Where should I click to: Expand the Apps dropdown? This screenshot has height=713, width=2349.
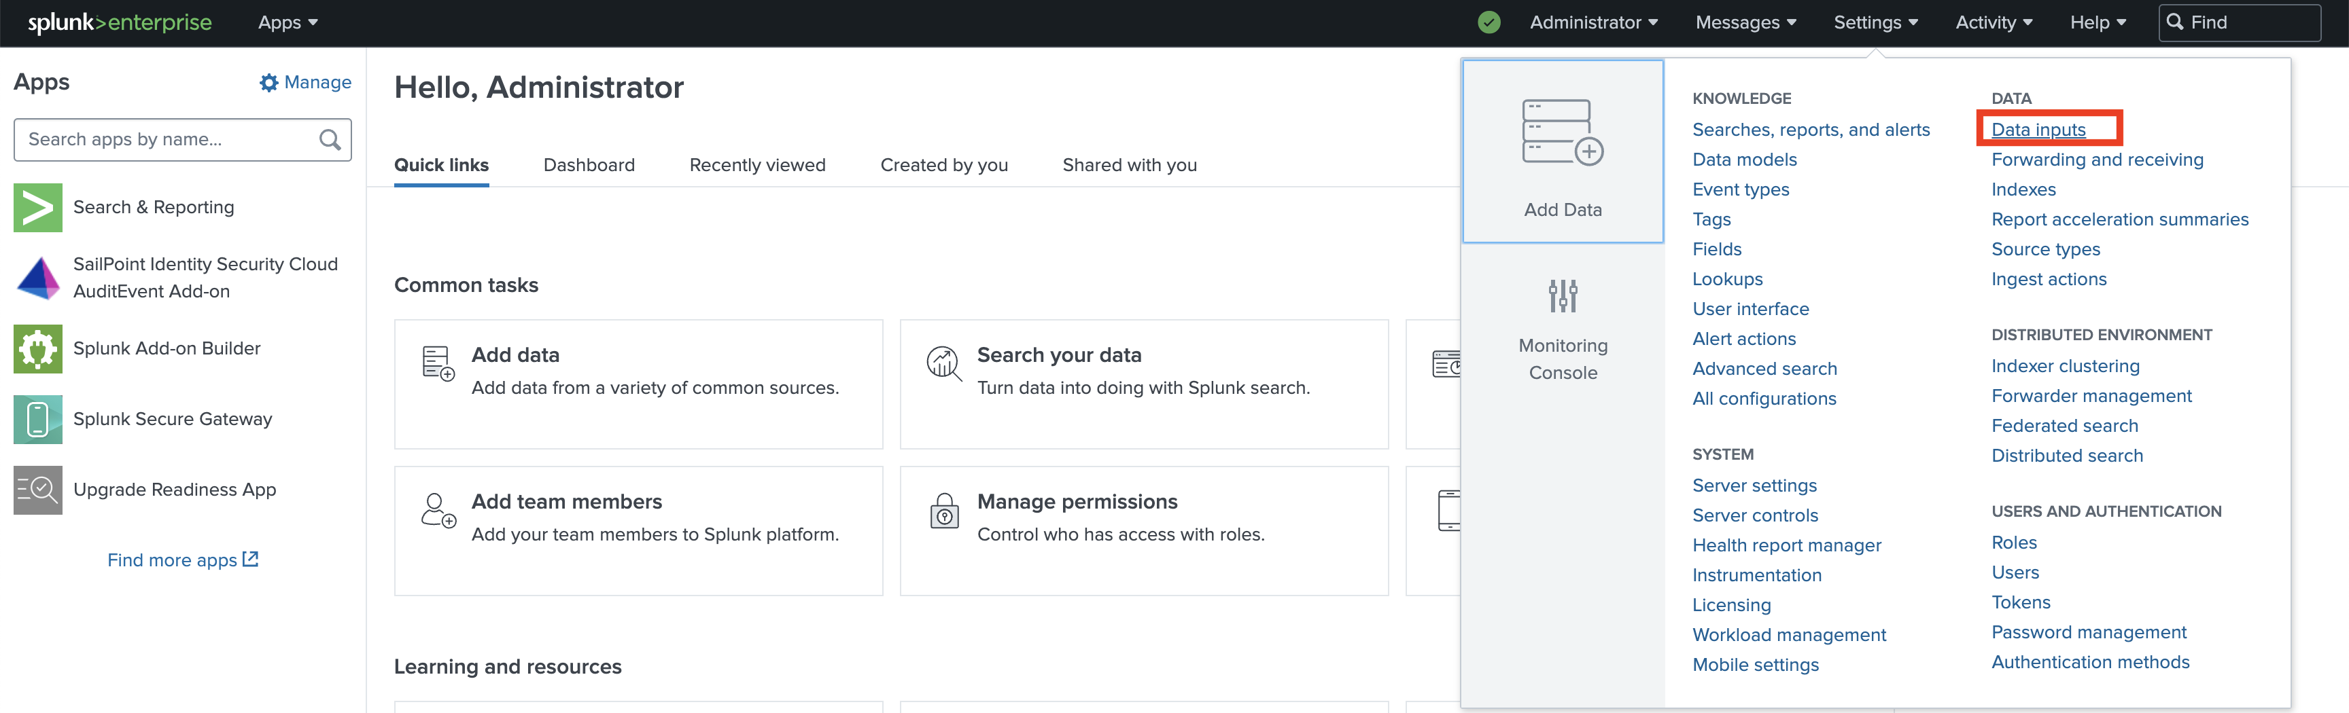(x=288, y=22)
